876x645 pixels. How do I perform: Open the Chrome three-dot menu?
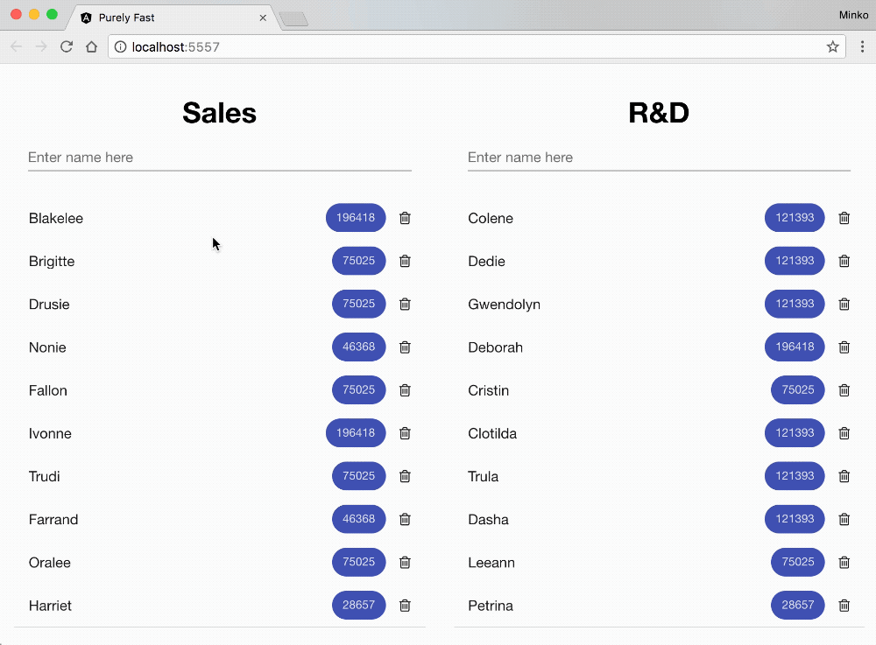pos(862,47)
